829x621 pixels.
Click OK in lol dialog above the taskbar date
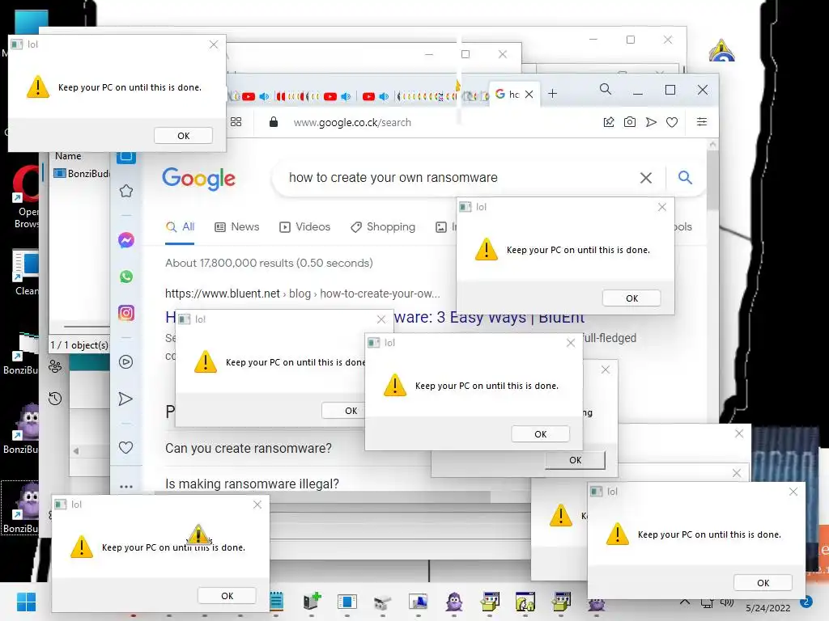coord(763,583)
